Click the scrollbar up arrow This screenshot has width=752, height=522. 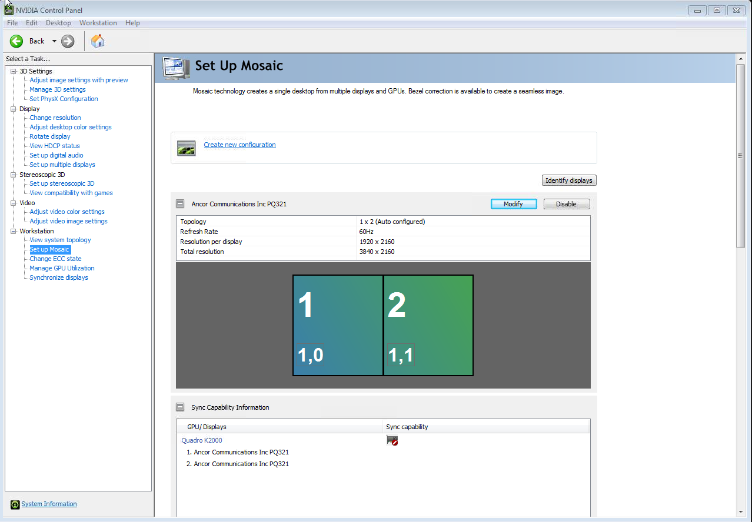coord(740,59)
